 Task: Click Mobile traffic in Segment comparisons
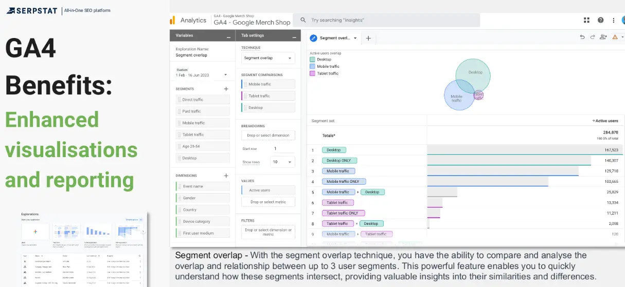coord(268,84)
